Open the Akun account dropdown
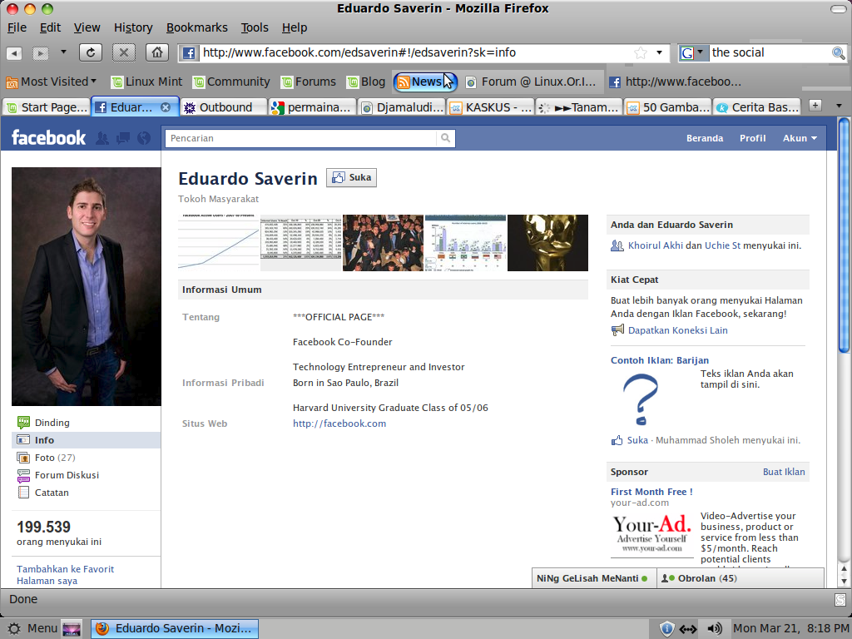 point(800,138)
